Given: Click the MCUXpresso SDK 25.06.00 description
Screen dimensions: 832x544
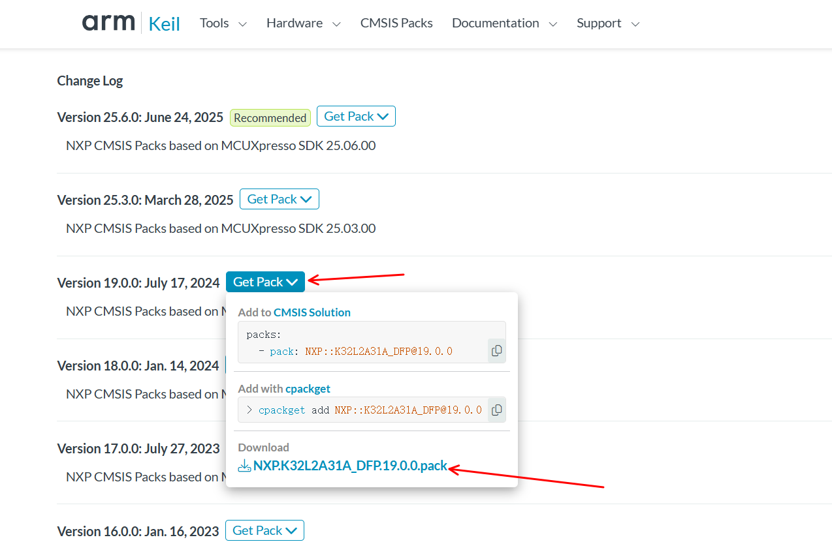Looking at the screenshot, I should tap(221, 145).
